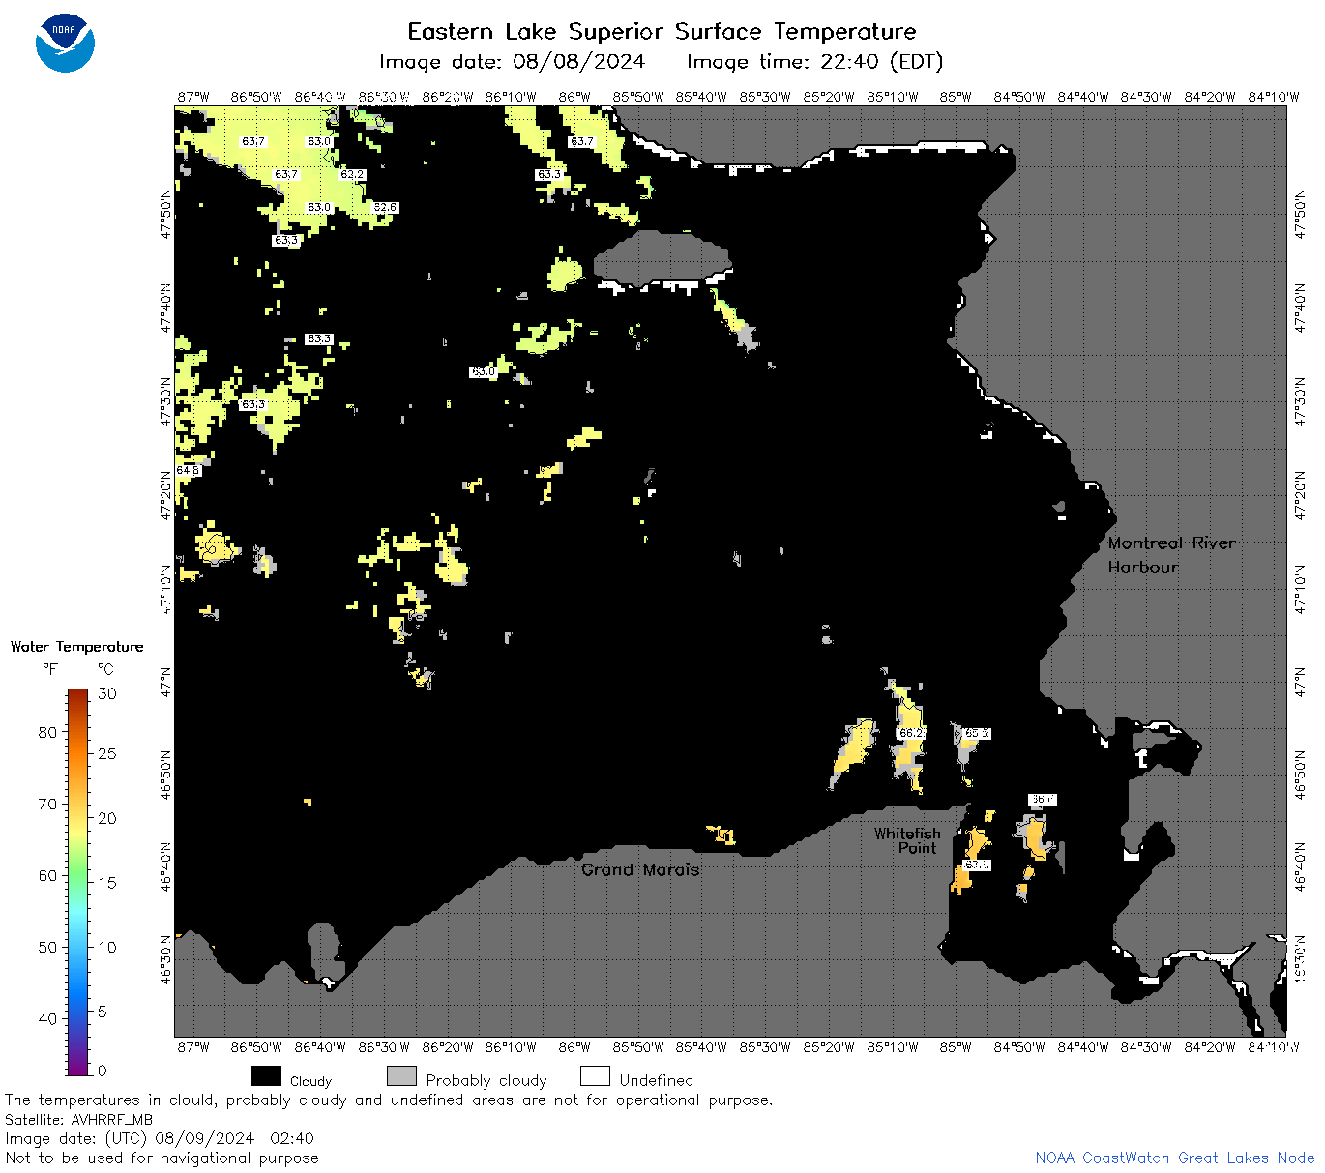
Task: Click the 47°N label on the left axis
Action: point(165,682)
